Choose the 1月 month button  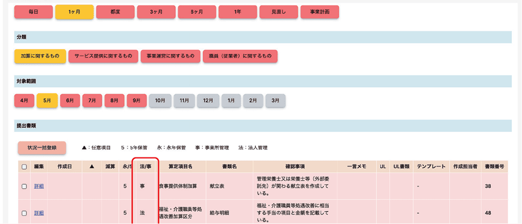(231, 100)
